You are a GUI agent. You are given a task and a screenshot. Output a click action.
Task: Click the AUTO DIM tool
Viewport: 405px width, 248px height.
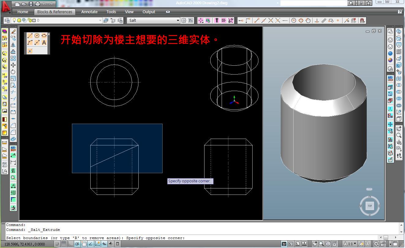coord(13,149)
